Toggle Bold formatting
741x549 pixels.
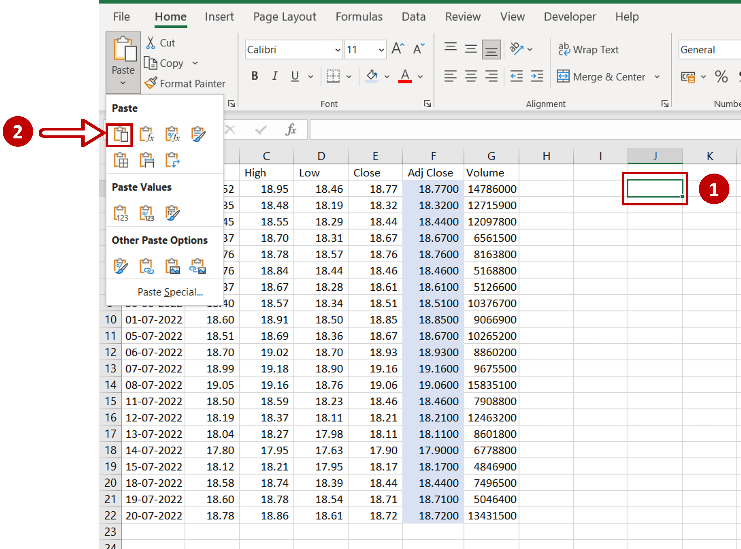point(255,76)
